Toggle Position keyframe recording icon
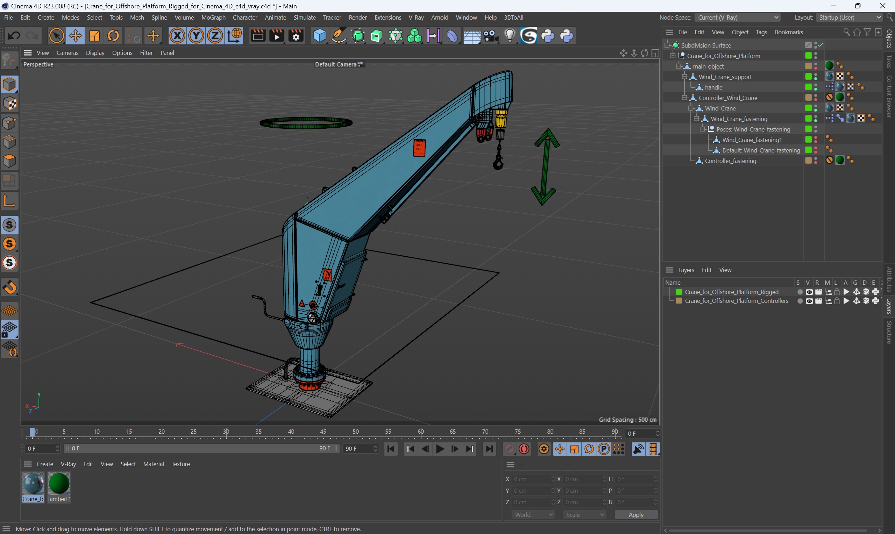The width and height of the screenshot is (895, 534). pyautogui.click(x=560, y=449)
